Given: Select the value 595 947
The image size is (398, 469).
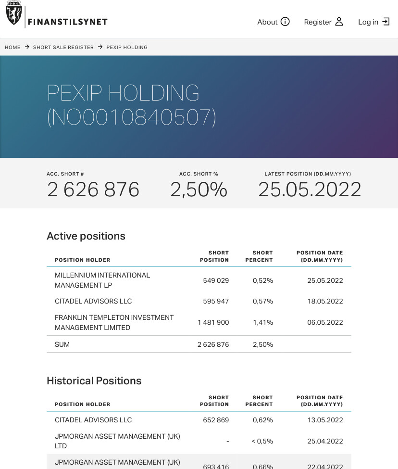Looking at the screenshot, I should click(216, 301).
